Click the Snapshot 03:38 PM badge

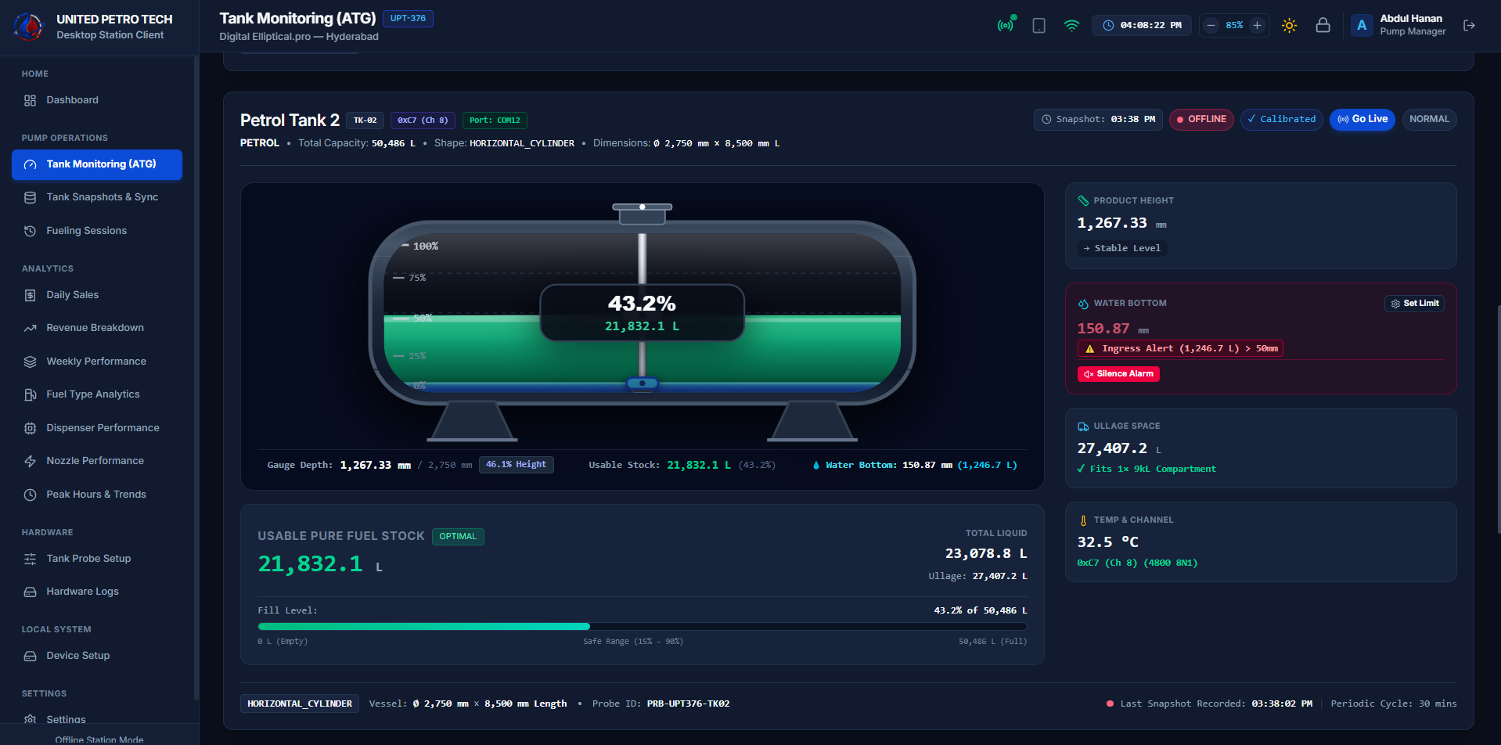(x=1098, y=119)
